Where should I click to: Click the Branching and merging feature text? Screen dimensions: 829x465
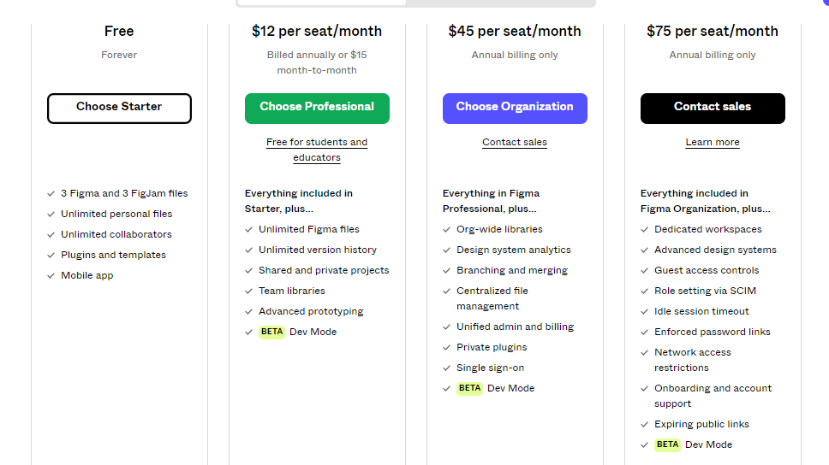coord(512,270)
